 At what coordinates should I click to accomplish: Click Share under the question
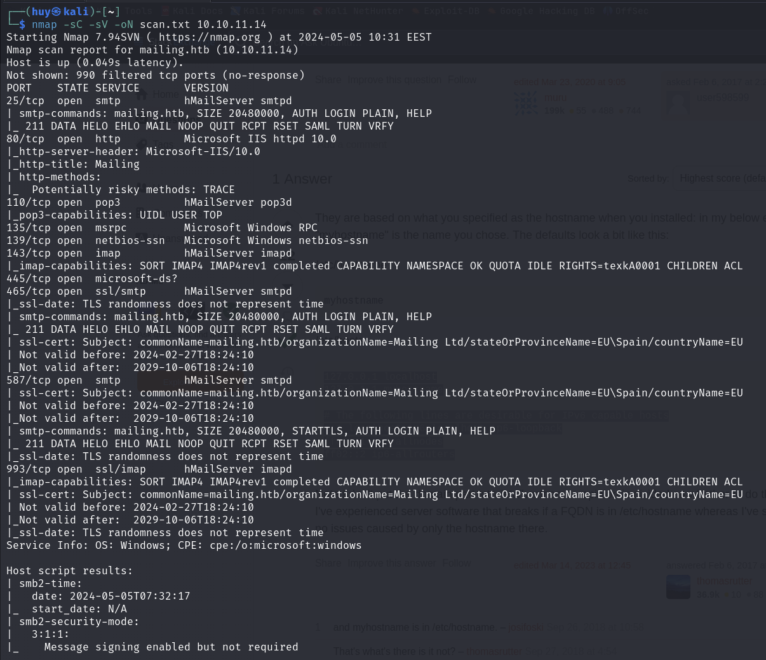[328, 80]
